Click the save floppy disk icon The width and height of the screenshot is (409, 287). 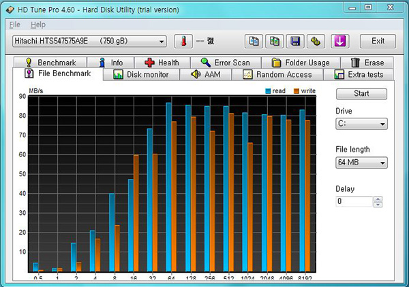pyautogui.click(x=295, y=41)
